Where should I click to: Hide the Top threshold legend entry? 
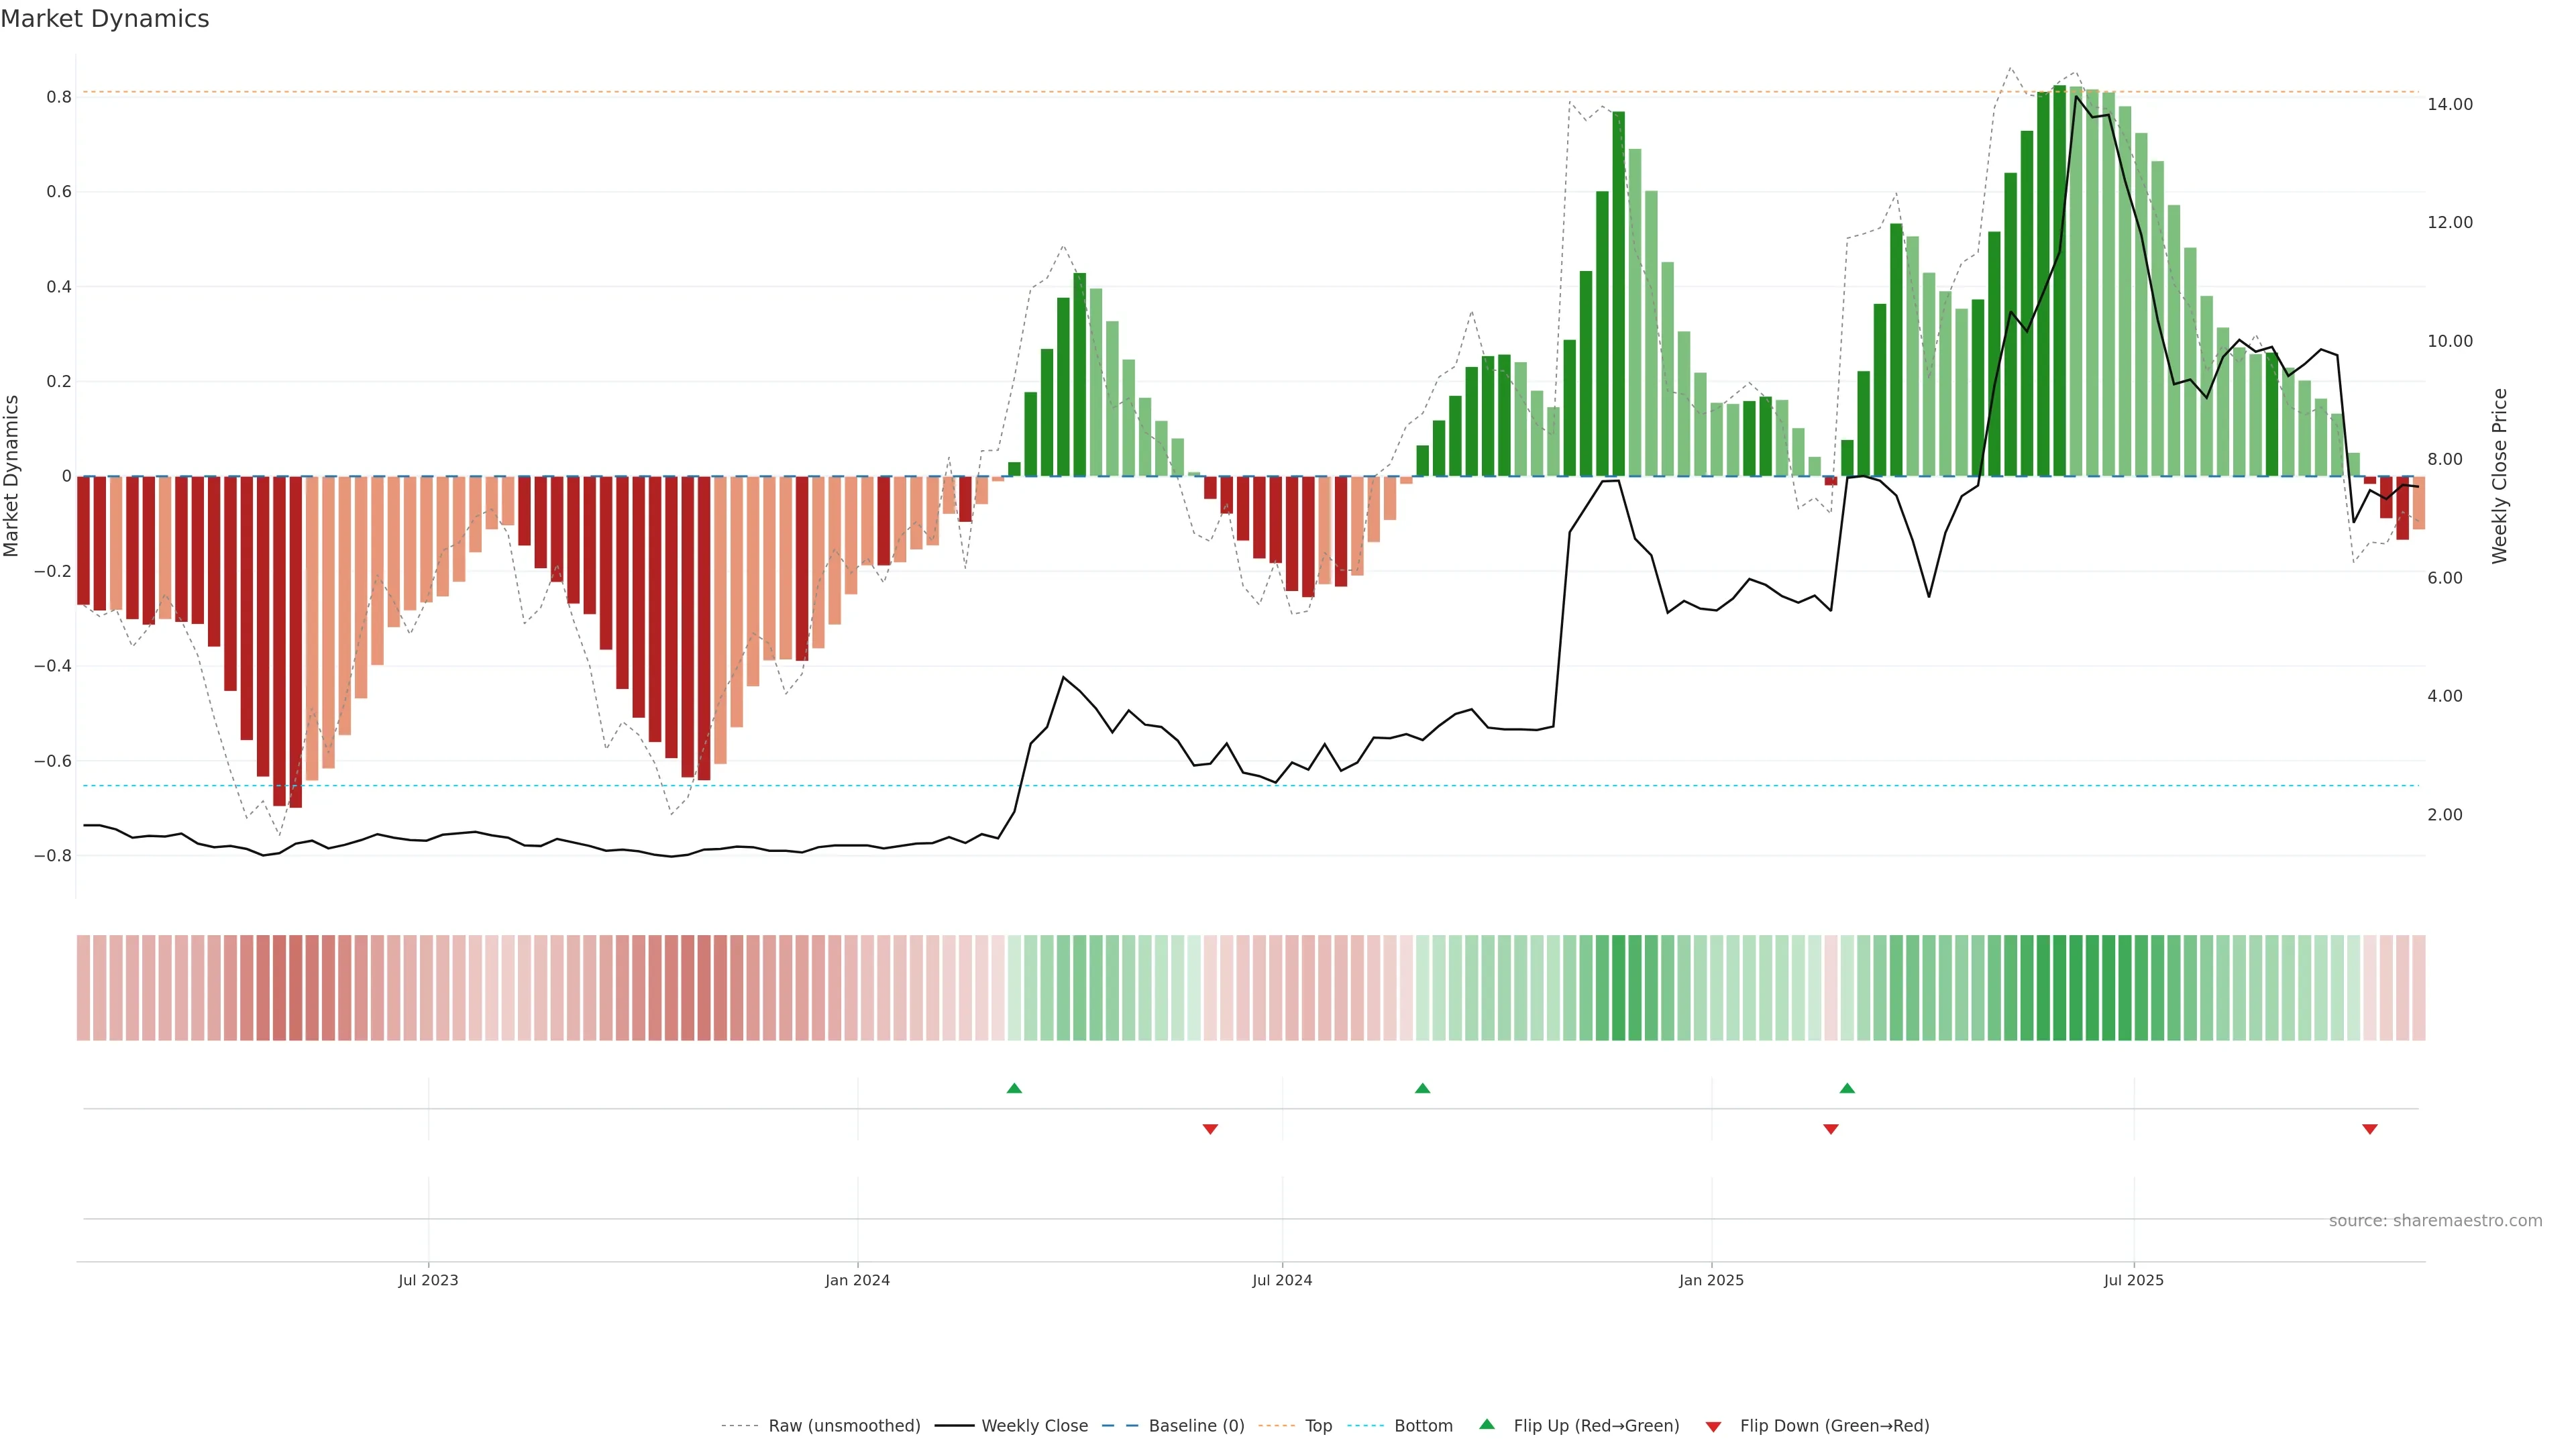point(1318,1426)
